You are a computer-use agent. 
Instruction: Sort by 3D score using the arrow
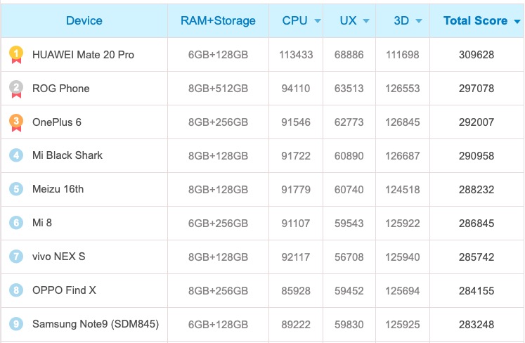point(419,21)
